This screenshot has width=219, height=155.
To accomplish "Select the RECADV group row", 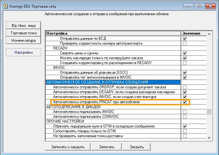I will (x=113, y=48).
